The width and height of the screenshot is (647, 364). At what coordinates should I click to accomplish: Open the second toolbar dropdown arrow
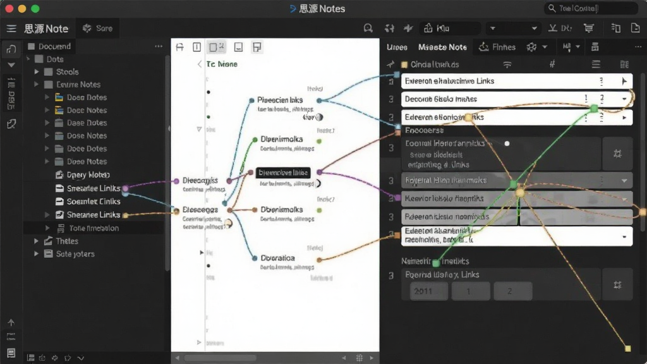[x=535, y=28]
